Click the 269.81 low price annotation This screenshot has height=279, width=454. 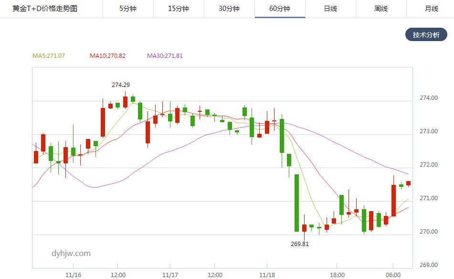298,244
